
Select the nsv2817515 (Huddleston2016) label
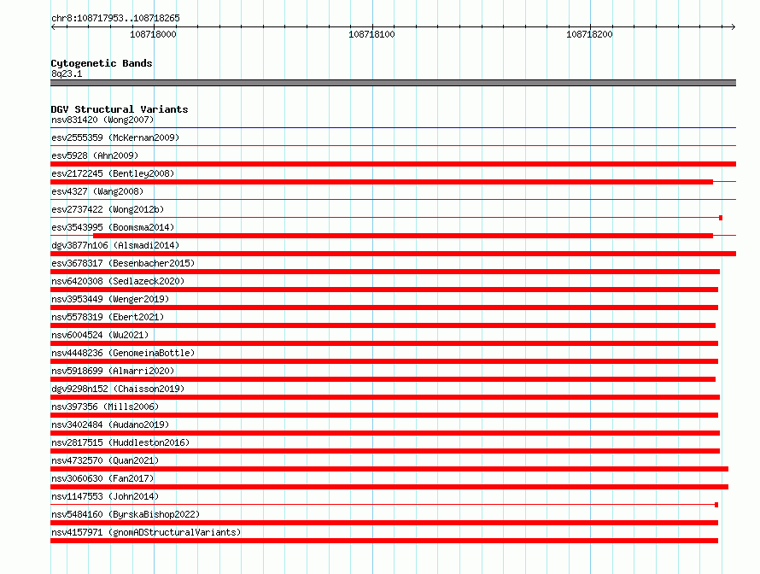tap(120, 442)
